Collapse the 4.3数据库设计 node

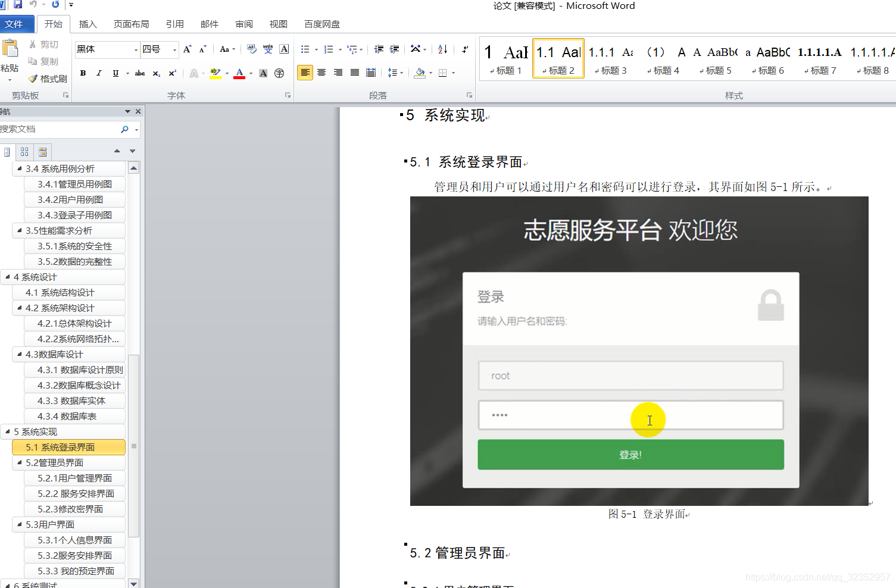(x=19, y=354)
